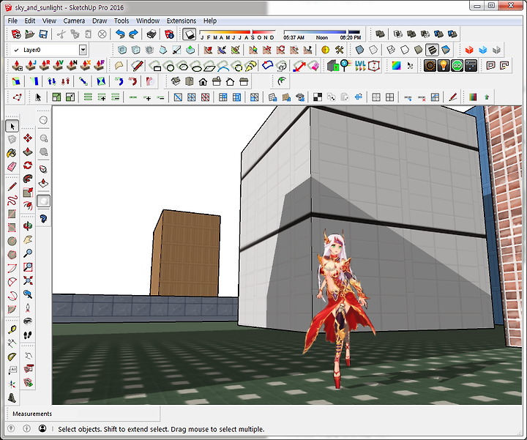The height and width of the screenshot is (440, 527).
Task: Click the LVL levels icon
Action: click(360, 66)
